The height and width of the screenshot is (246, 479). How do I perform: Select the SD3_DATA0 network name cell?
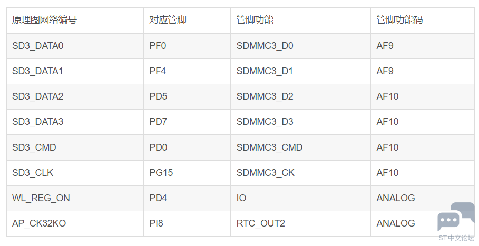point(75,46)
